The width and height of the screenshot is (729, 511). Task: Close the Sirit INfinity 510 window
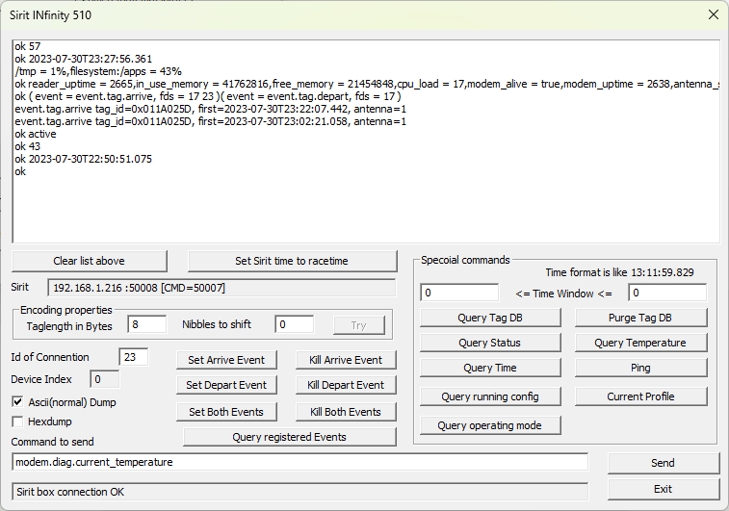tap(713, 14)
